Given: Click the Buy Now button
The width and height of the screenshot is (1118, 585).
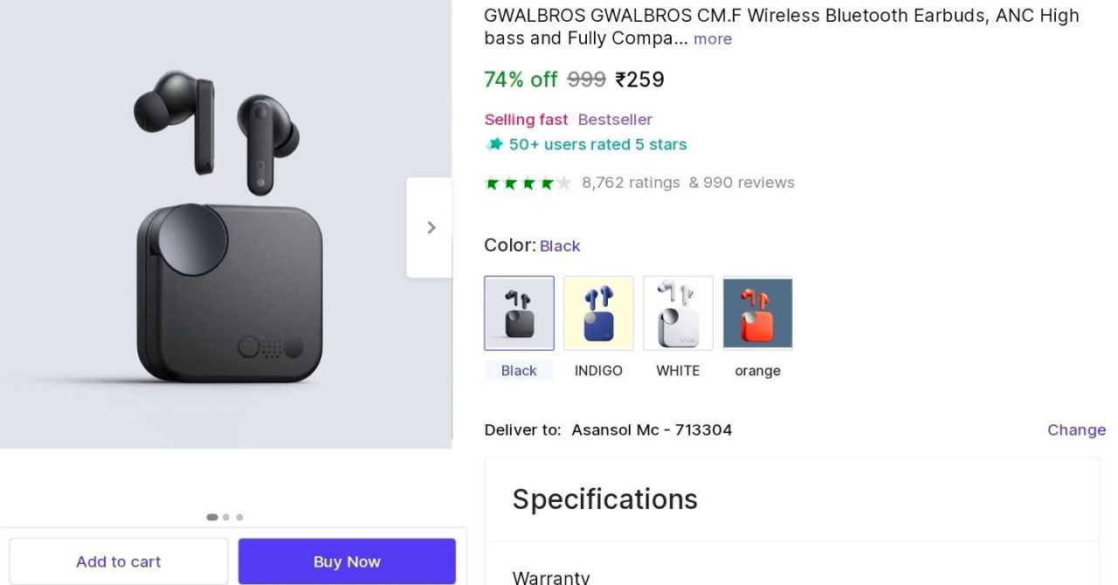Looking at the screenshot, I should [x=347, y=561].
